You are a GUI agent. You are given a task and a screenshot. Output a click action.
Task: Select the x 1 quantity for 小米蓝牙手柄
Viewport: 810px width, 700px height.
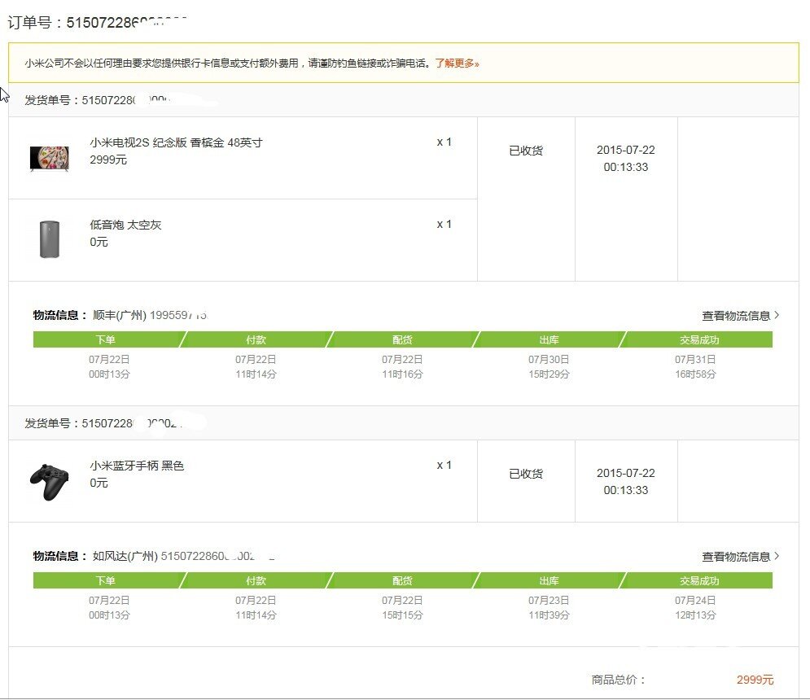click(x=444, y=465)
